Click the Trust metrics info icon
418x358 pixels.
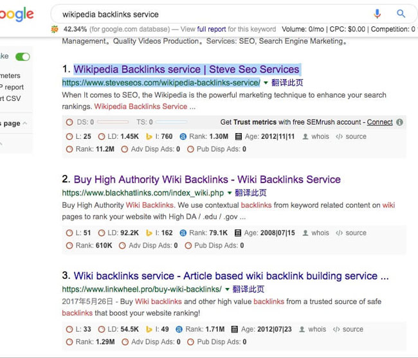tap(399, 122)
